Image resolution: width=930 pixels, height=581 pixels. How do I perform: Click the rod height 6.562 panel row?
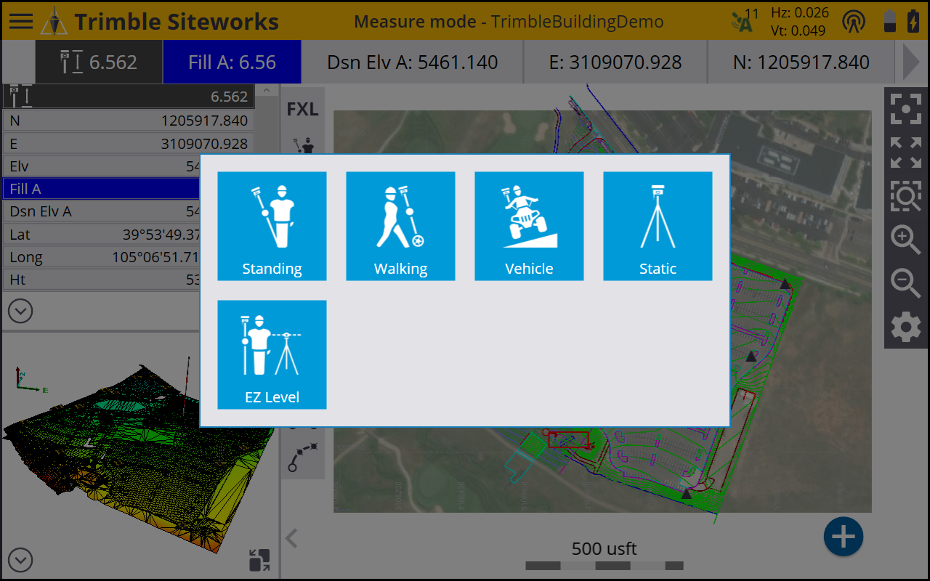pos(129,97)
